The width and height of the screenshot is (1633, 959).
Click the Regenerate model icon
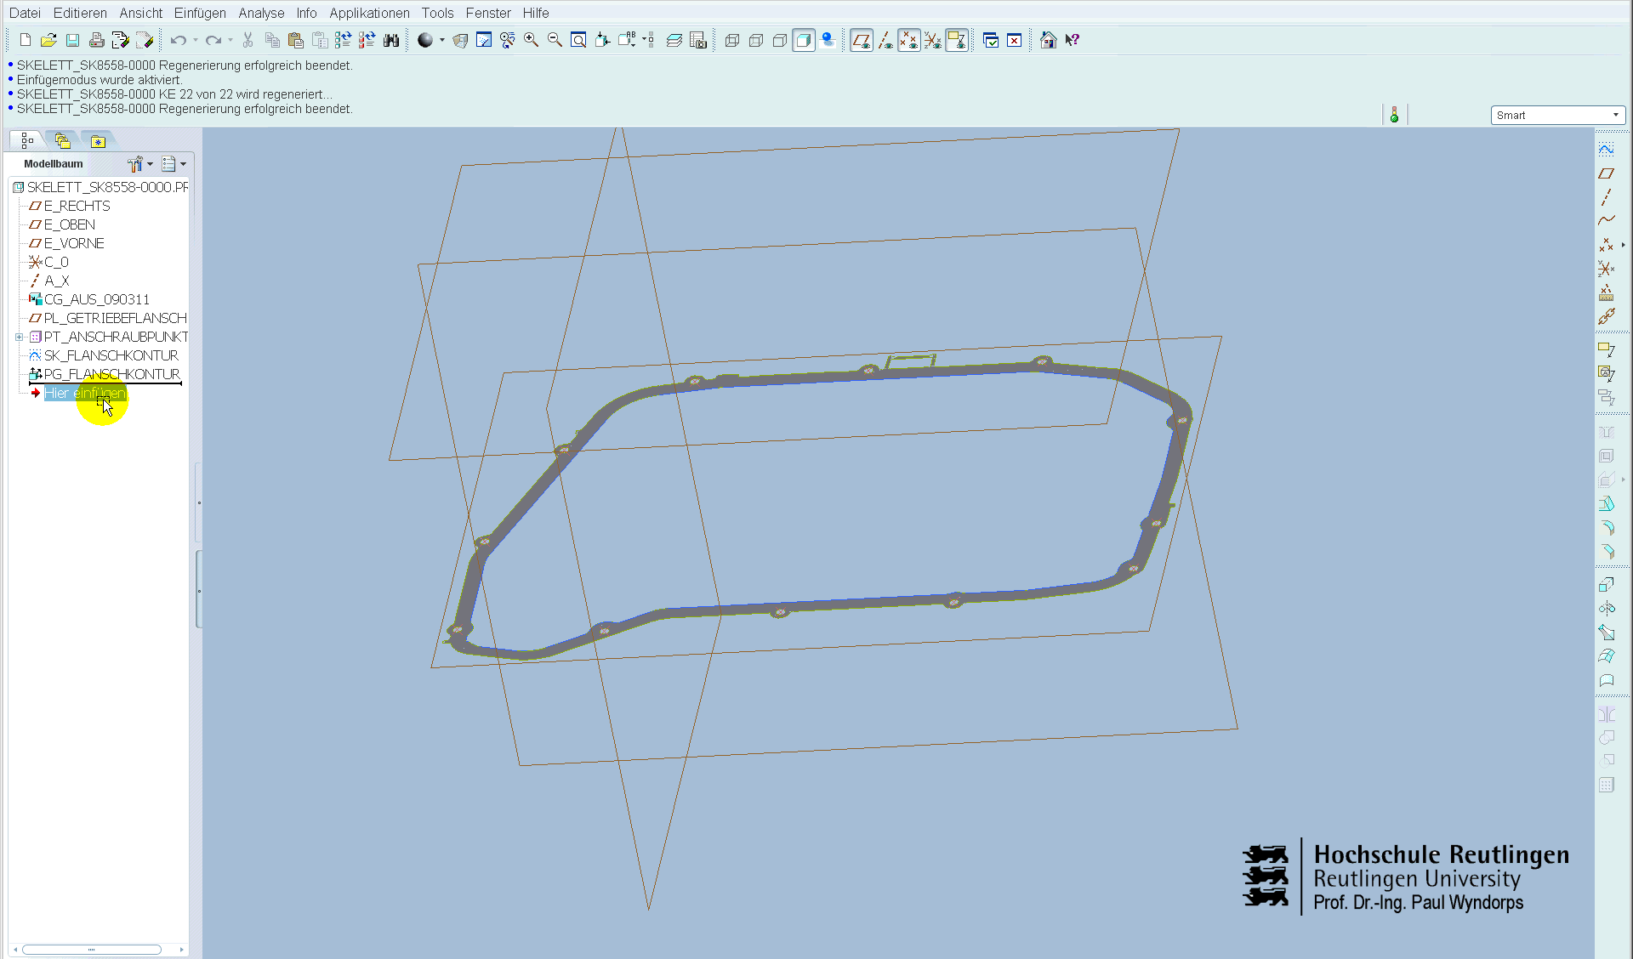click(x=343, y=40)
